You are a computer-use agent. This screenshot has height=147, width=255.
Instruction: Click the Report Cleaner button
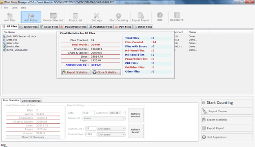[x=227, y=111]
